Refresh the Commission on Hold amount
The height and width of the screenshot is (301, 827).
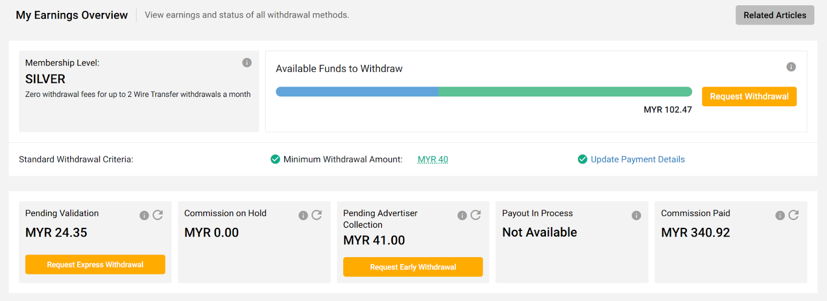click(317, 215)
